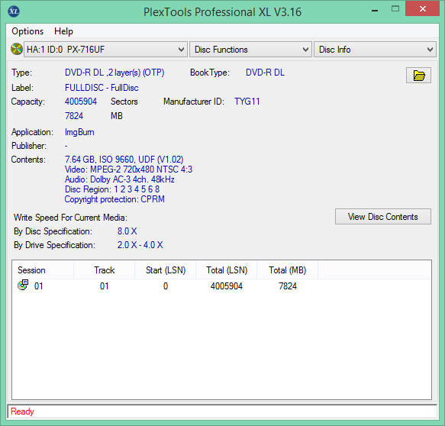Click the Audio: Dolby AC-3 4ch line
Viewport: 445px width, 426px height.
coord(120,179)
